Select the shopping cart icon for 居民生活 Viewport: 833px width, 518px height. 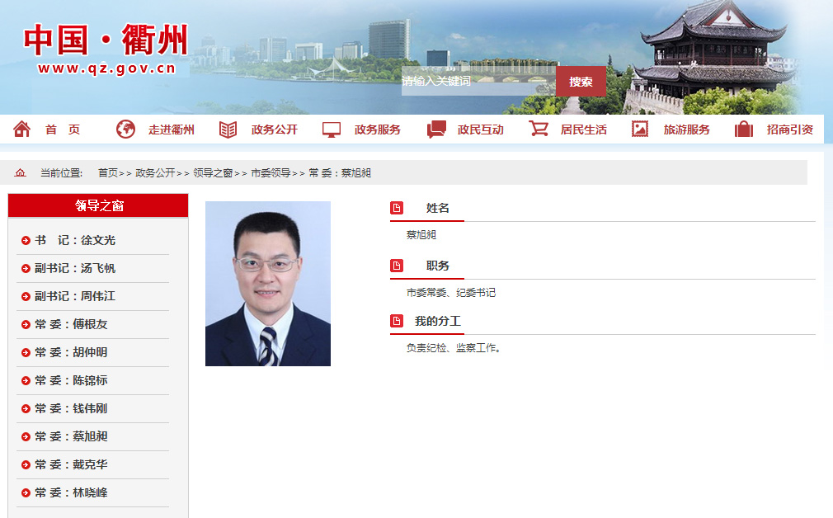pos(540,129)
